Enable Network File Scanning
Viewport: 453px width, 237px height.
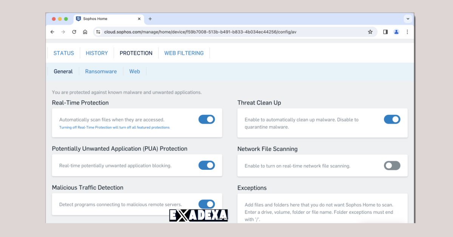coord(392,165)
